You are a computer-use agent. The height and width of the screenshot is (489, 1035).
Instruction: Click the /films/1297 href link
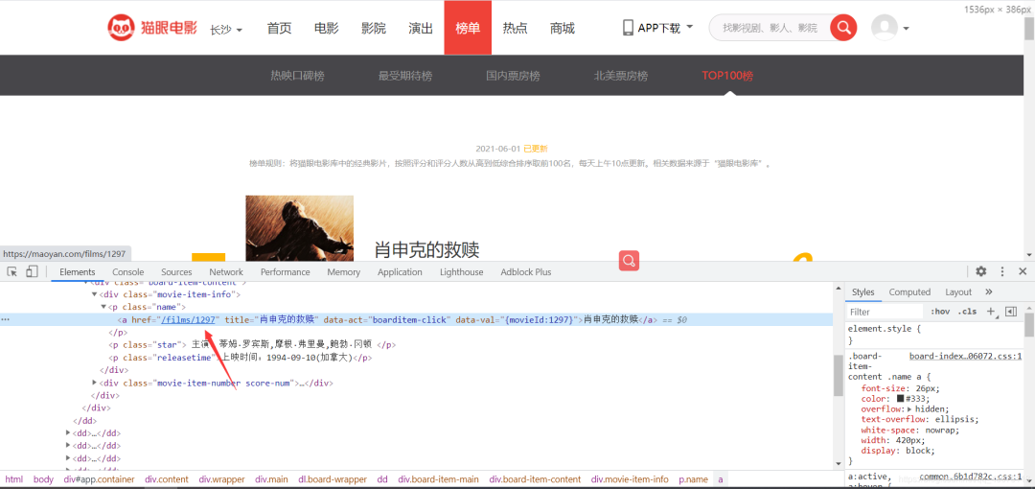point(190,319)
